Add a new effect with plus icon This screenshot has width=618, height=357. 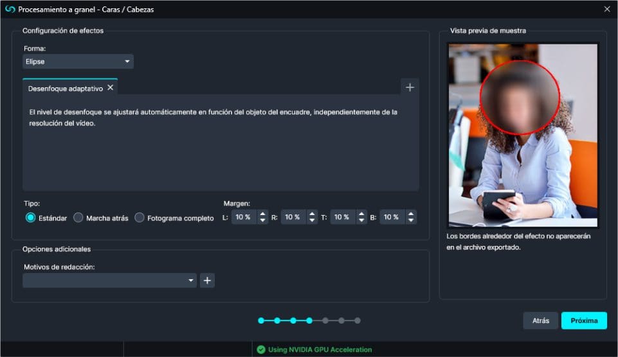[x=410, y=87]
